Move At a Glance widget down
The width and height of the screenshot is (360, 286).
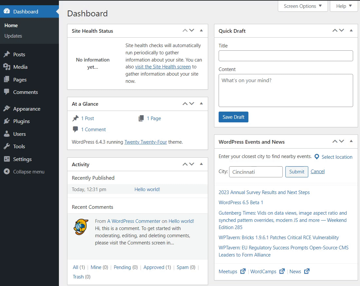(x=192, y=103)
